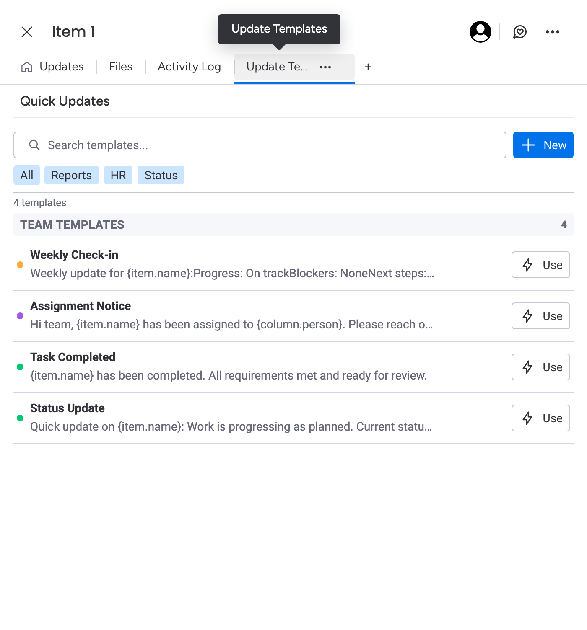Select the HR filter chip

click(x=118, y=175)
